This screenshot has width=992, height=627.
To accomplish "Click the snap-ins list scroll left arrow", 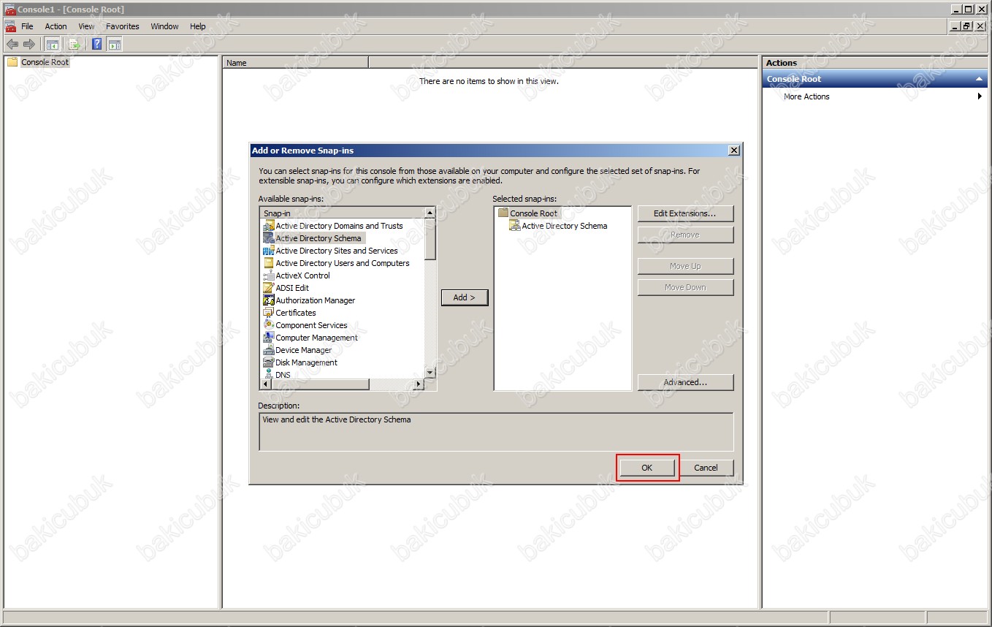I will 266,384.
